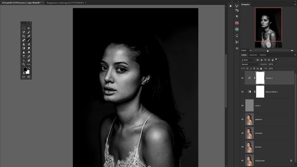Open the crossed tools panel icon

click(237, 42)
